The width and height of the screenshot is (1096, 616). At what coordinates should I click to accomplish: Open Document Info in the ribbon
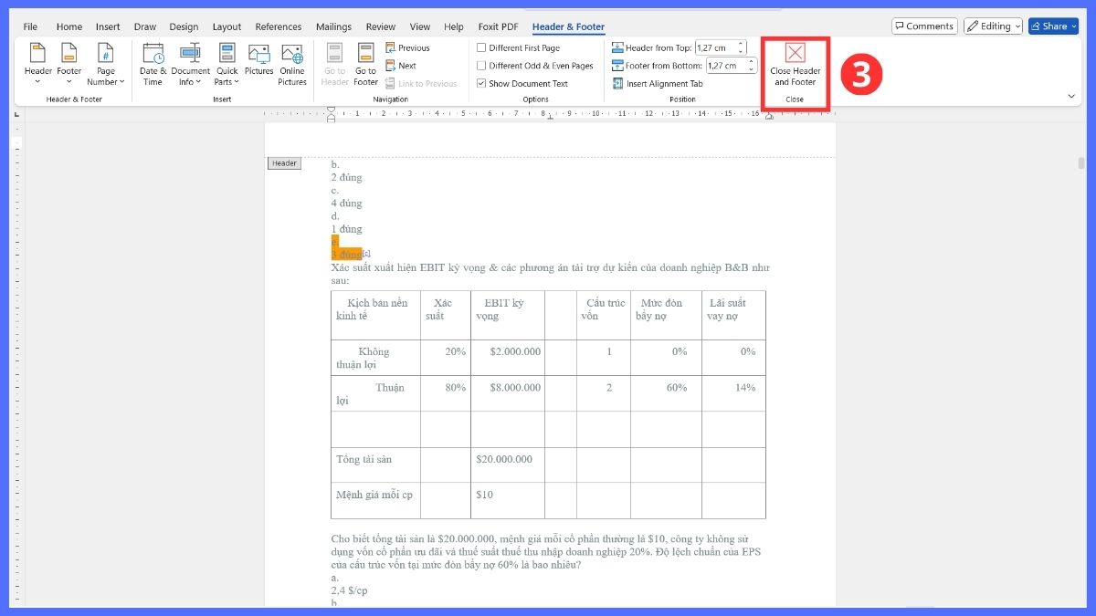(190, 64)
